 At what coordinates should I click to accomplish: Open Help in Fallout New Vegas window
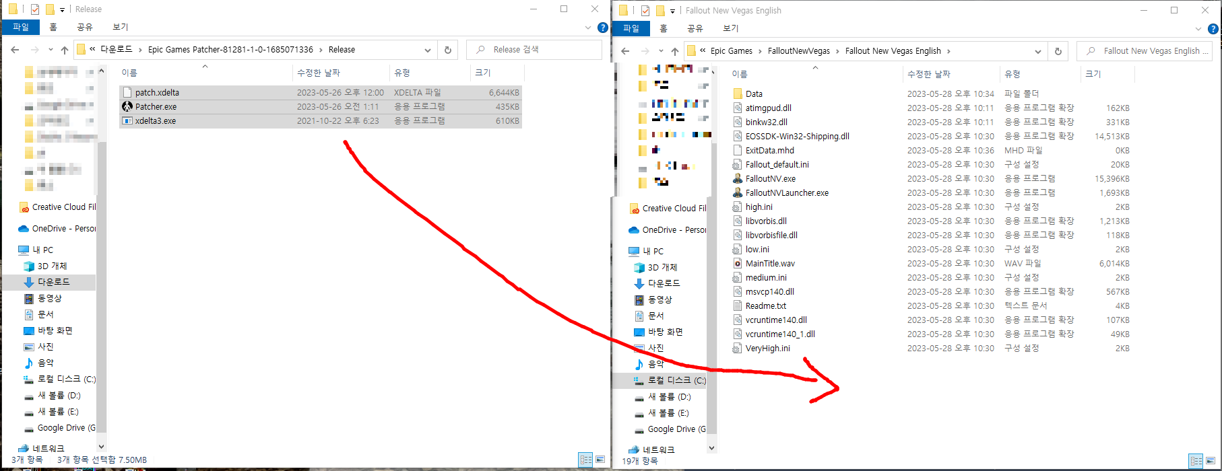coord(1213,29)
